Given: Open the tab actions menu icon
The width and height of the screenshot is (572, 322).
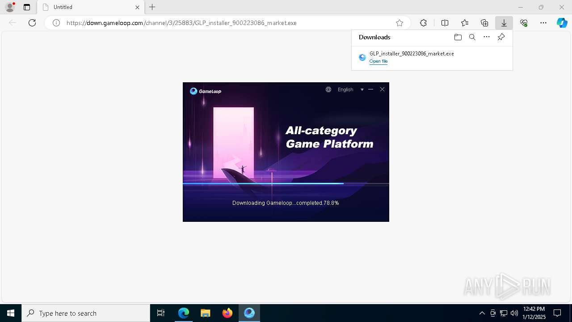Looking at the screenshot, I should (27, 7).
